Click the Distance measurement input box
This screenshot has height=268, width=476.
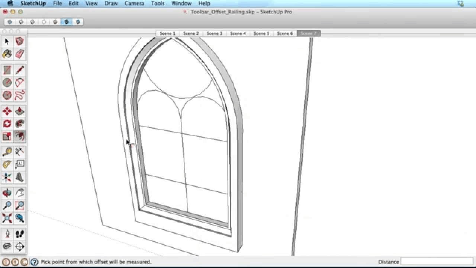(436, 262)
